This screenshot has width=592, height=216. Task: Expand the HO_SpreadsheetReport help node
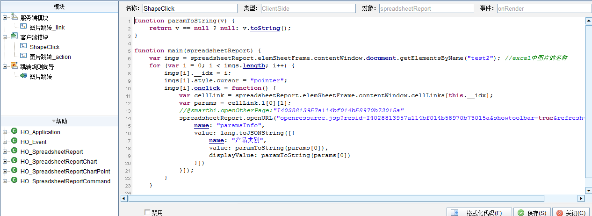(5, 151)
